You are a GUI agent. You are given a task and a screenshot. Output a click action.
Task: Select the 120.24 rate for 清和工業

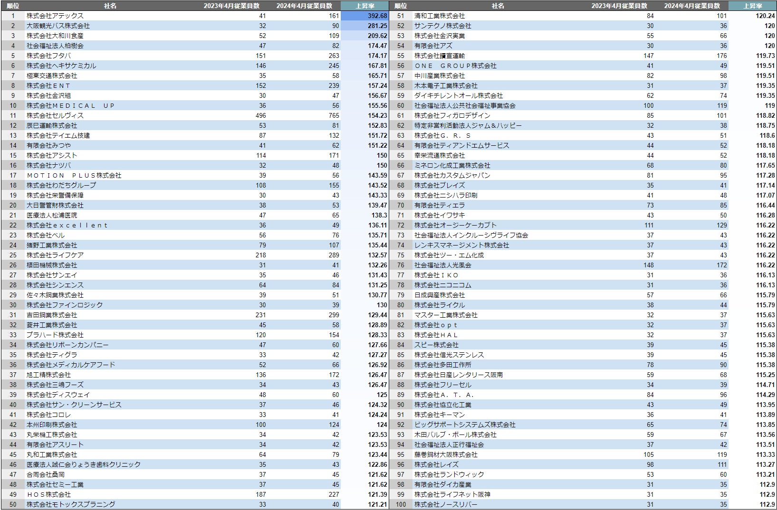pyautogui.click(x=765, y=16)
